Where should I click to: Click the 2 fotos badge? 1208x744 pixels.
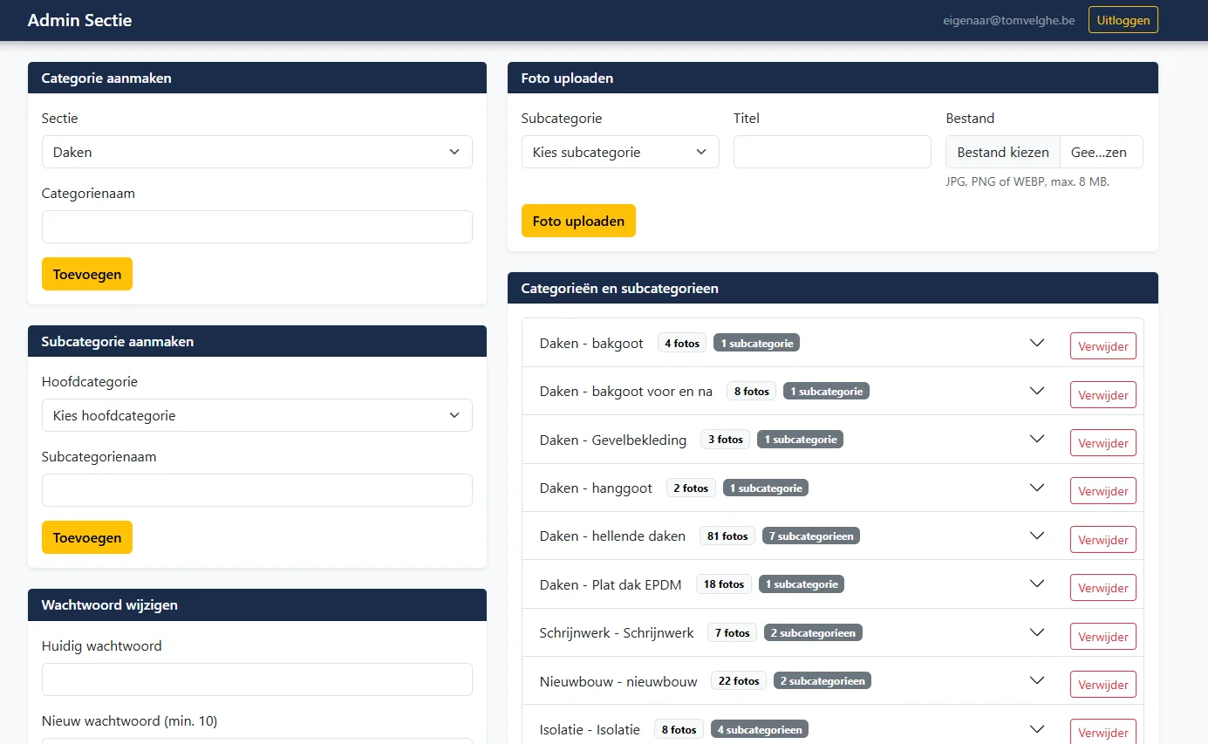(x=691, y=488)
